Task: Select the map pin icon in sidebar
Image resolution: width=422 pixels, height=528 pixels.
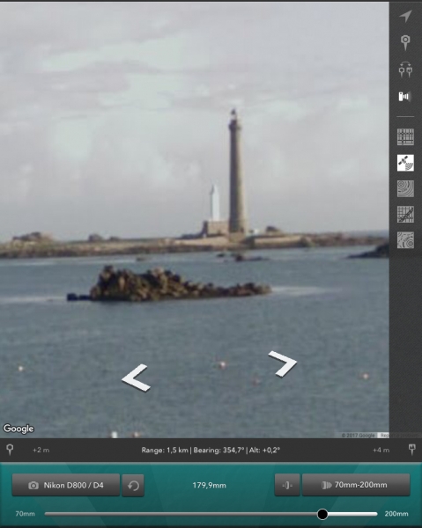Action: coord(405,43)
